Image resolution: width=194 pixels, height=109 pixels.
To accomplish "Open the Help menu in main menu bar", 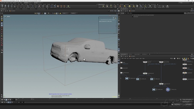I will (21, 3).
